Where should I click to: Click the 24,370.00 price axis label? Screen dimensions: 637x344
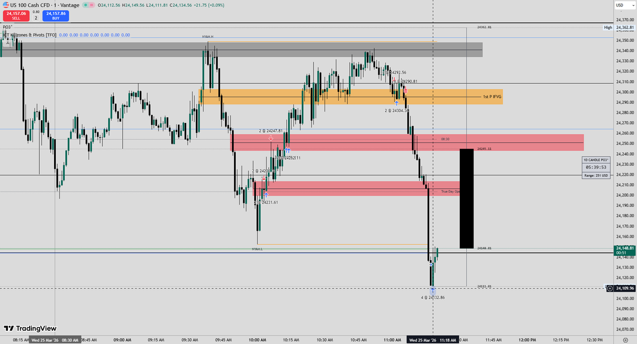625,19
